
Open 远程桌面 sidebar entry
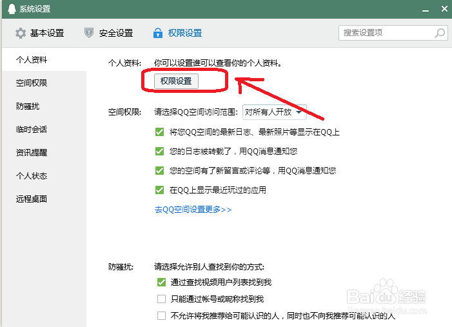(x=32, y=199)
